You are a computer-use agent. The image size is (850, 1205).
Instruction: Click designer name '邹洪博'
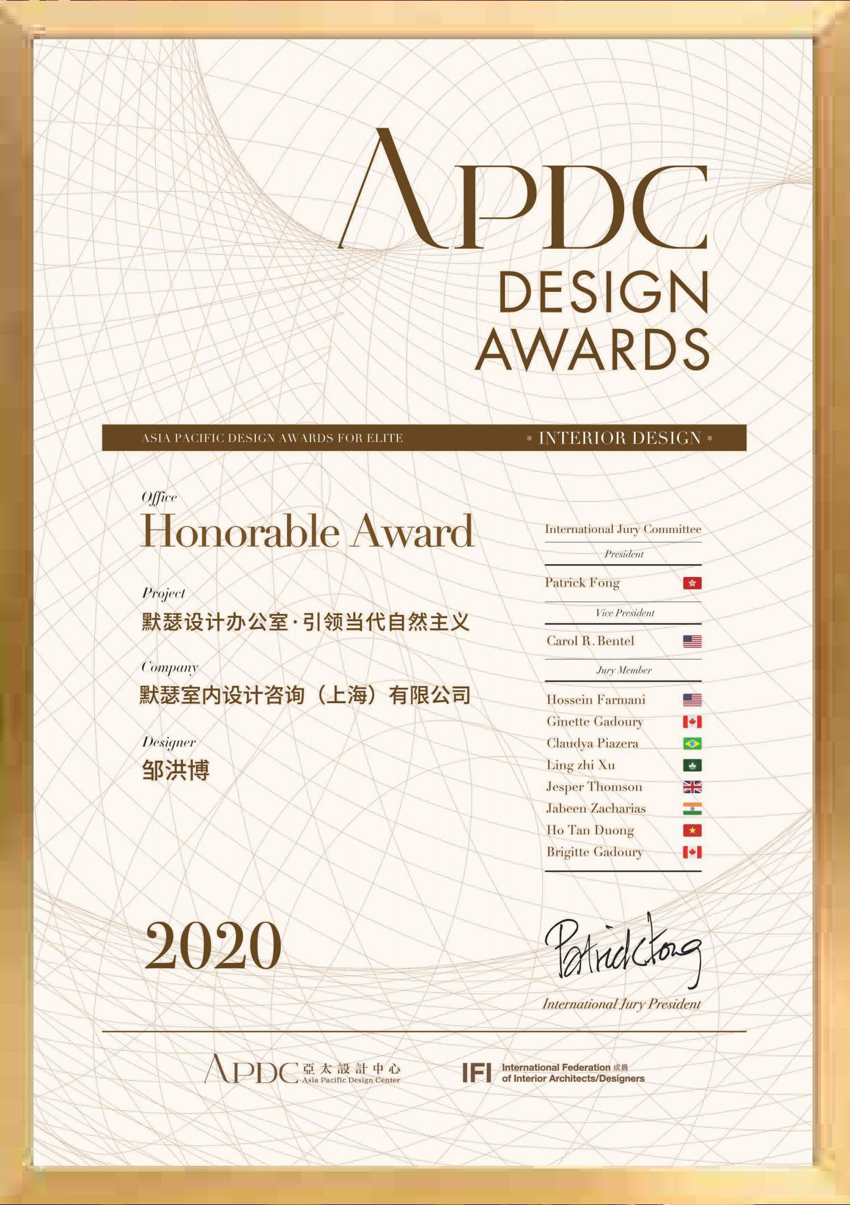pos(175,770)
